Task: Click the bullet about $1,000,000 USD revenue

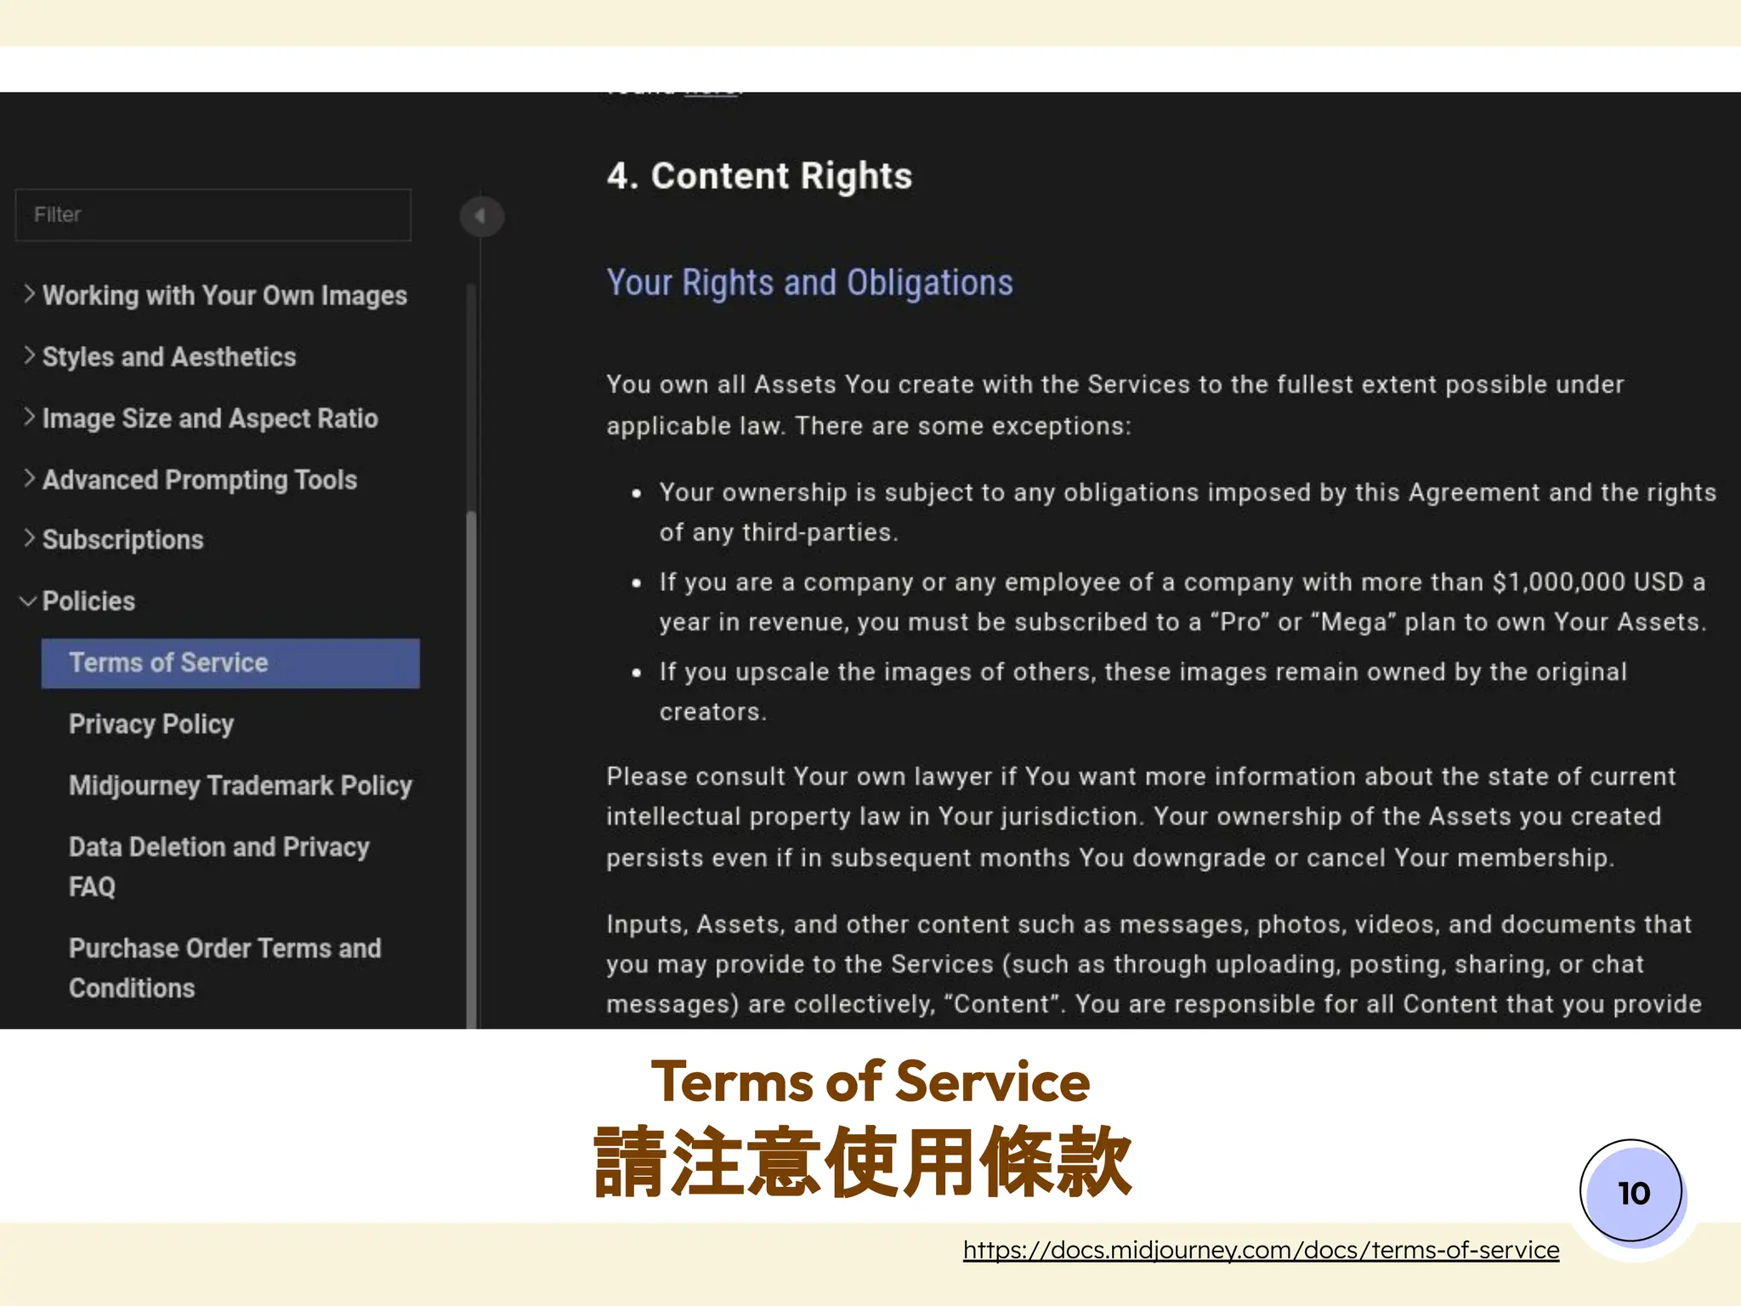Action: pyautogui.click(x=1182, y=602)
